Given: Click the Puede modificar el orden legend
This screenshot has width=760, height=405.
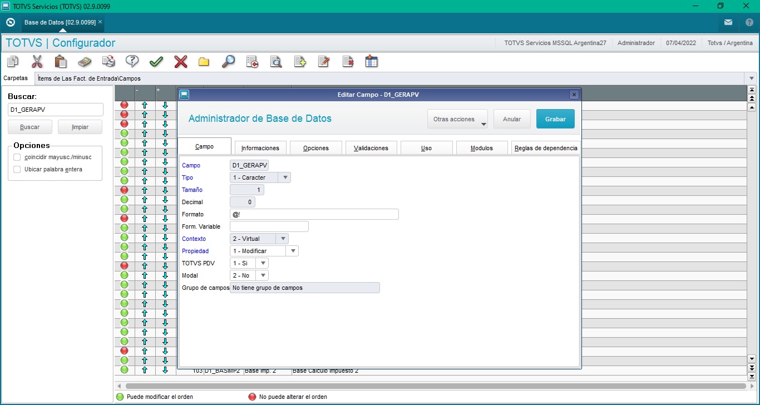Looking at the screenshot, I should [x=154, y=397].
